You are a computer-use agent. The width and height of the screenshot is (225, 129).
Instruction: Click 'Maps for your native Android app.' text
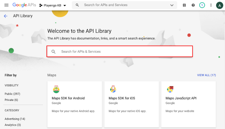(73, 111)
